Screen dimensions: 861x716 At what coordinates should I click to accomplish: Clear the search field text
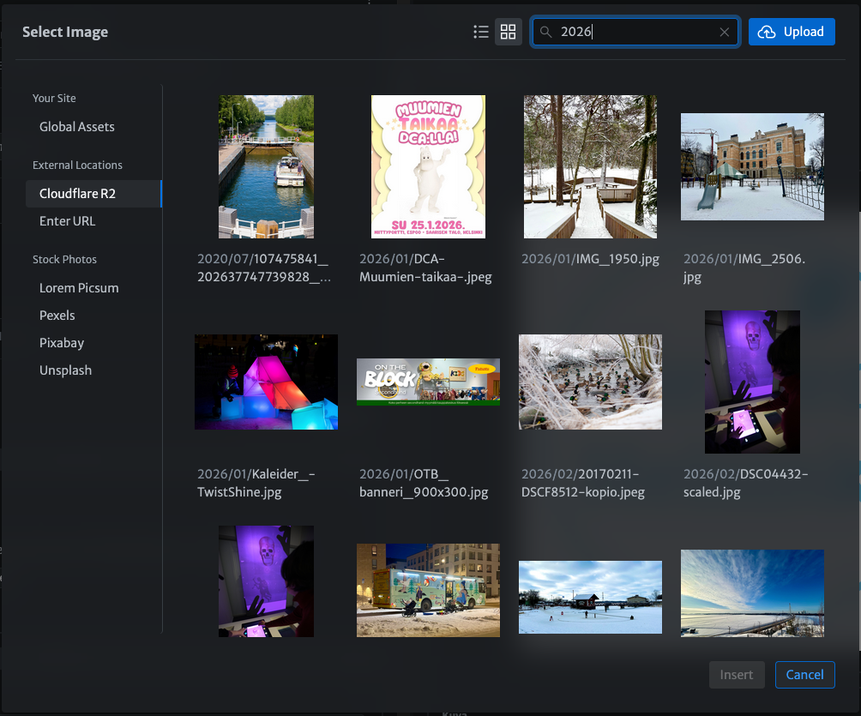tap(725, 33)
